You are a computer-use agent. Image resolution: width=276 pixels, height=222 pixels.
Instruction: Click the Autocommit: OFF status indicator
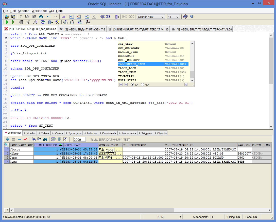click(x=203, y=217)
